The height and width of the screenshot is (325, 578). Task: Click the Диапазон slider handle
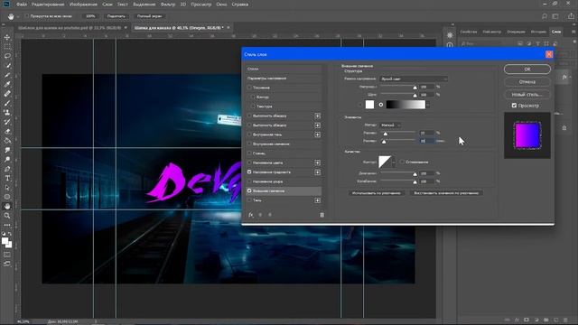[x=415, y=174]
